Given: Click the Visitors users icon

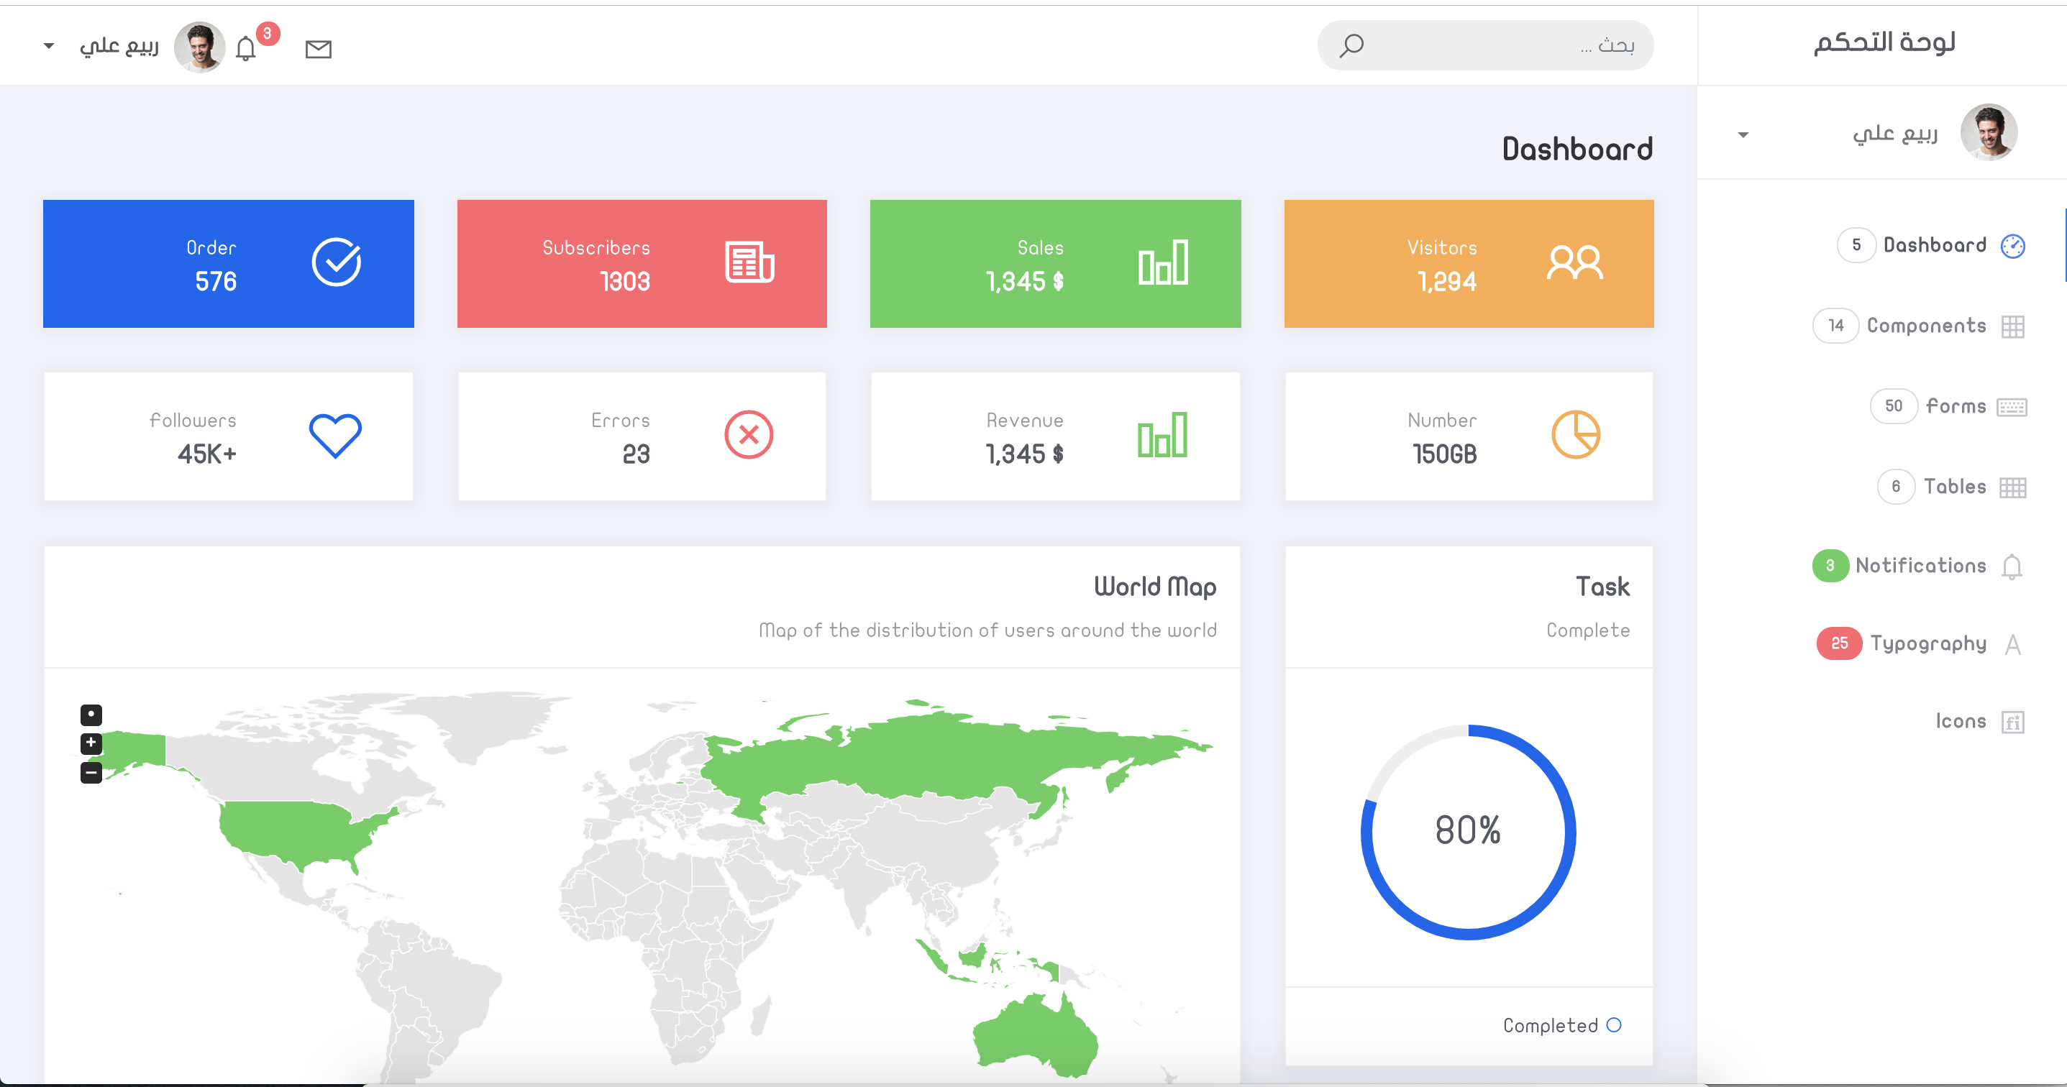Looking at the screenshot, I should pos(1574,262).
